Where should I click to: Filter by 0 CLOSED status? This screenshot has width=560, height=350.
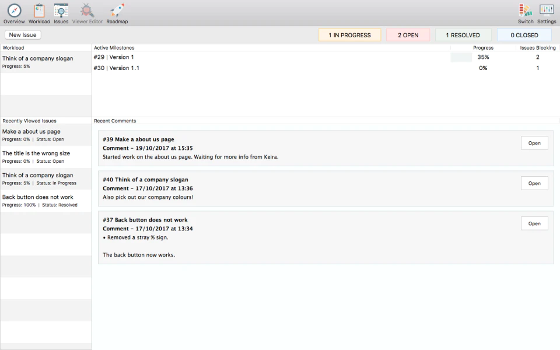tap(524, 35)
